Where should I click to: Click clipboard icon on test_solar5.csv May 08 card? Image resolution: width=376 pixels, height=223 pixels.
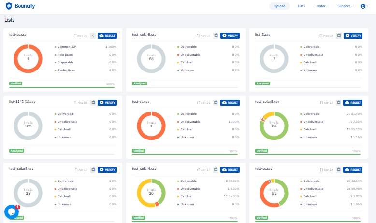216,35
